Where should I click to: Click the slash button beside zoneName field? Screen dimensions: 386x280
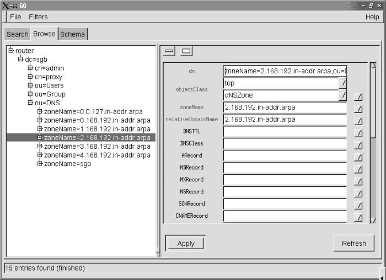[x=358, y=109]
